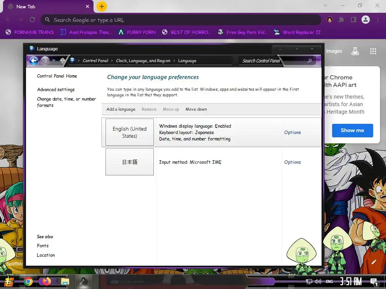Open Fonts under See also
386x289 pixels.
[x=43, y=245]
